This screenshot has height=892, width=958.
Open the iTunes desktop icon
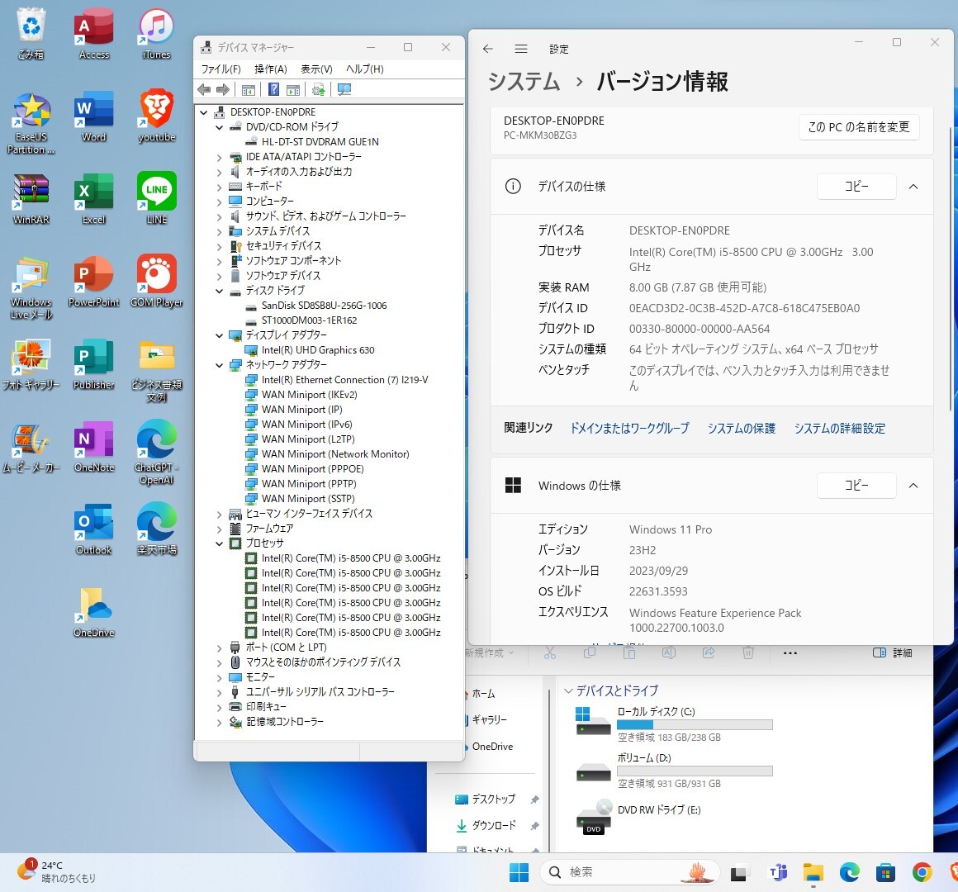click(156, 34)
